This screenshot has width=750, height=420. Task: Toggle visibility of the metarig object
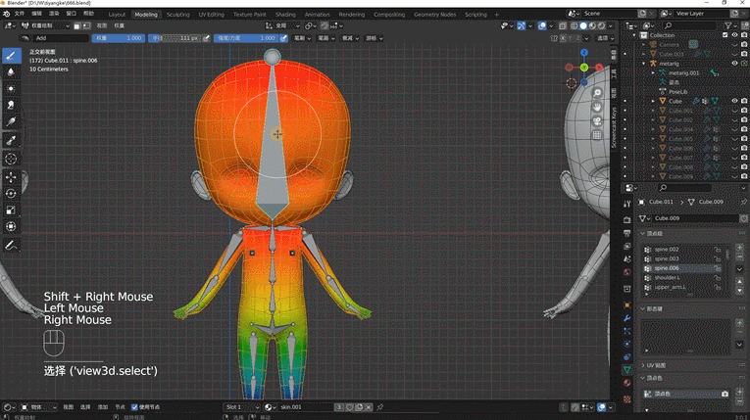tap(735, 63)
